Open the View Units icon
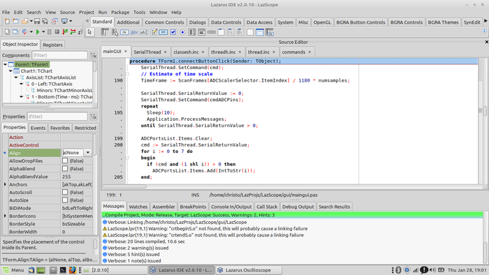The image size is (489, 275). pyautogui.click(x=7, y=32)
